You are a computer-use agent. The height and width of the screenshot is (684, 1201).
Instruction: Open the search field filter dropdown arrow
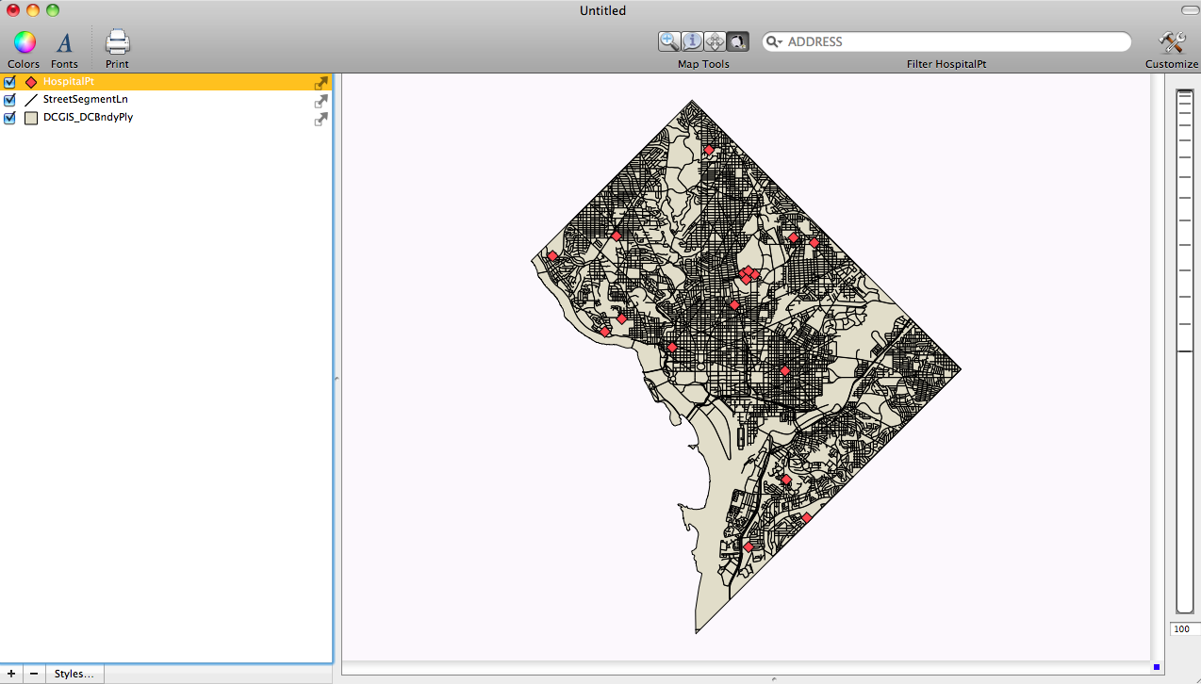pos(774,42)
